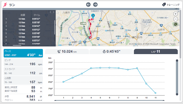This screenshot has height=104, width=183.
Task: Zoom in on the map
Action: [175, 14]
